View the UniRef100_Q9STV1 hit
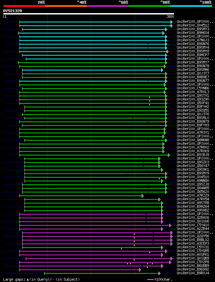This screenshot has height=282, width=215. (x=193, y=95)
